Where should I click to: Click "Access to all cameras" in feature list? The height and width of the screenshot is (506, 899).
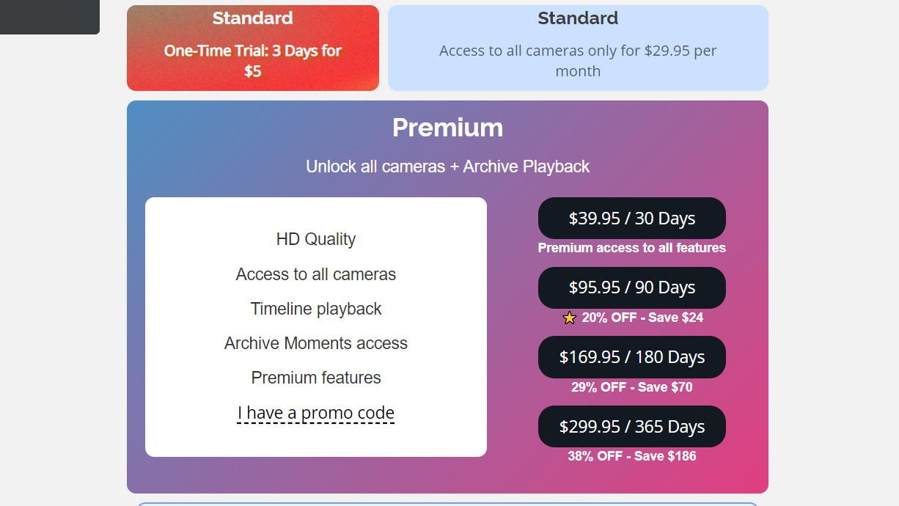[x=316, y=274]
